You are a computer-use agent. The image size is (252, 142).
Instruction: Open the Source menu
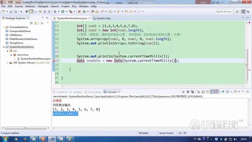coord(19,6)
